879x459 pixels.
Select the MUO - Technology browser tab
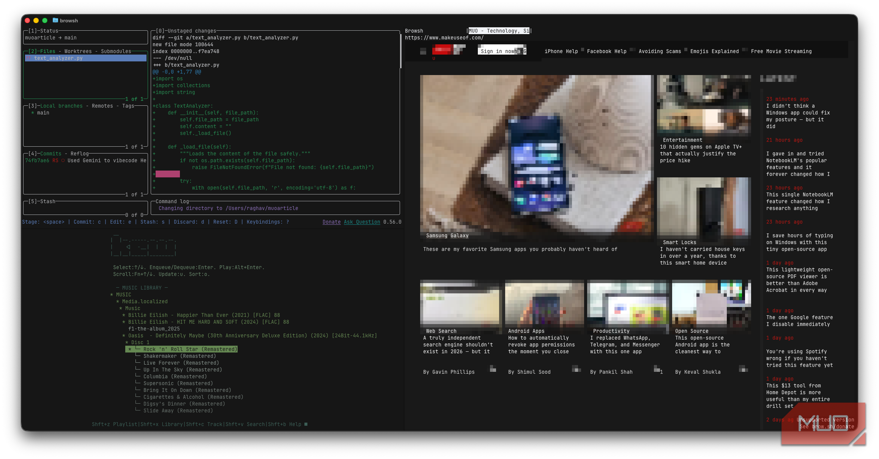[x=499, y=31]
